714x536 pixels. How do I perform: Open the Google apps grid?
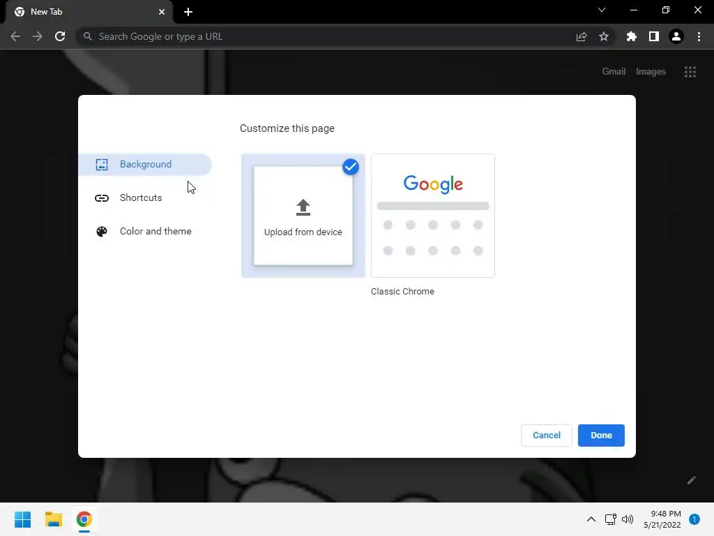(x=690, y=72)
